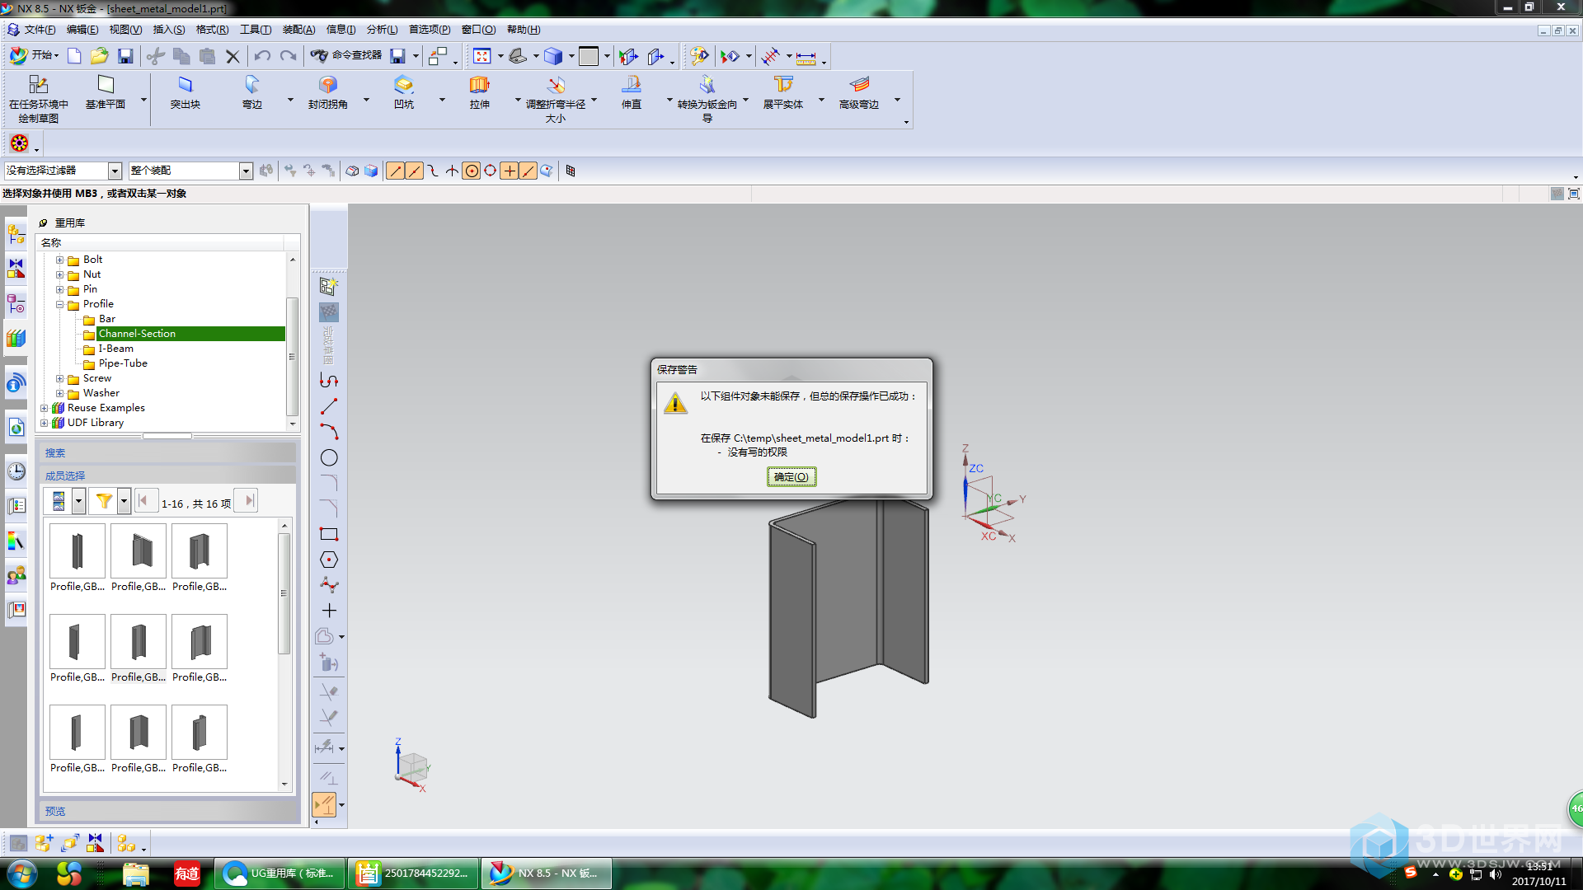Select the Rectangle sketch tool

(x=329, y=534)
